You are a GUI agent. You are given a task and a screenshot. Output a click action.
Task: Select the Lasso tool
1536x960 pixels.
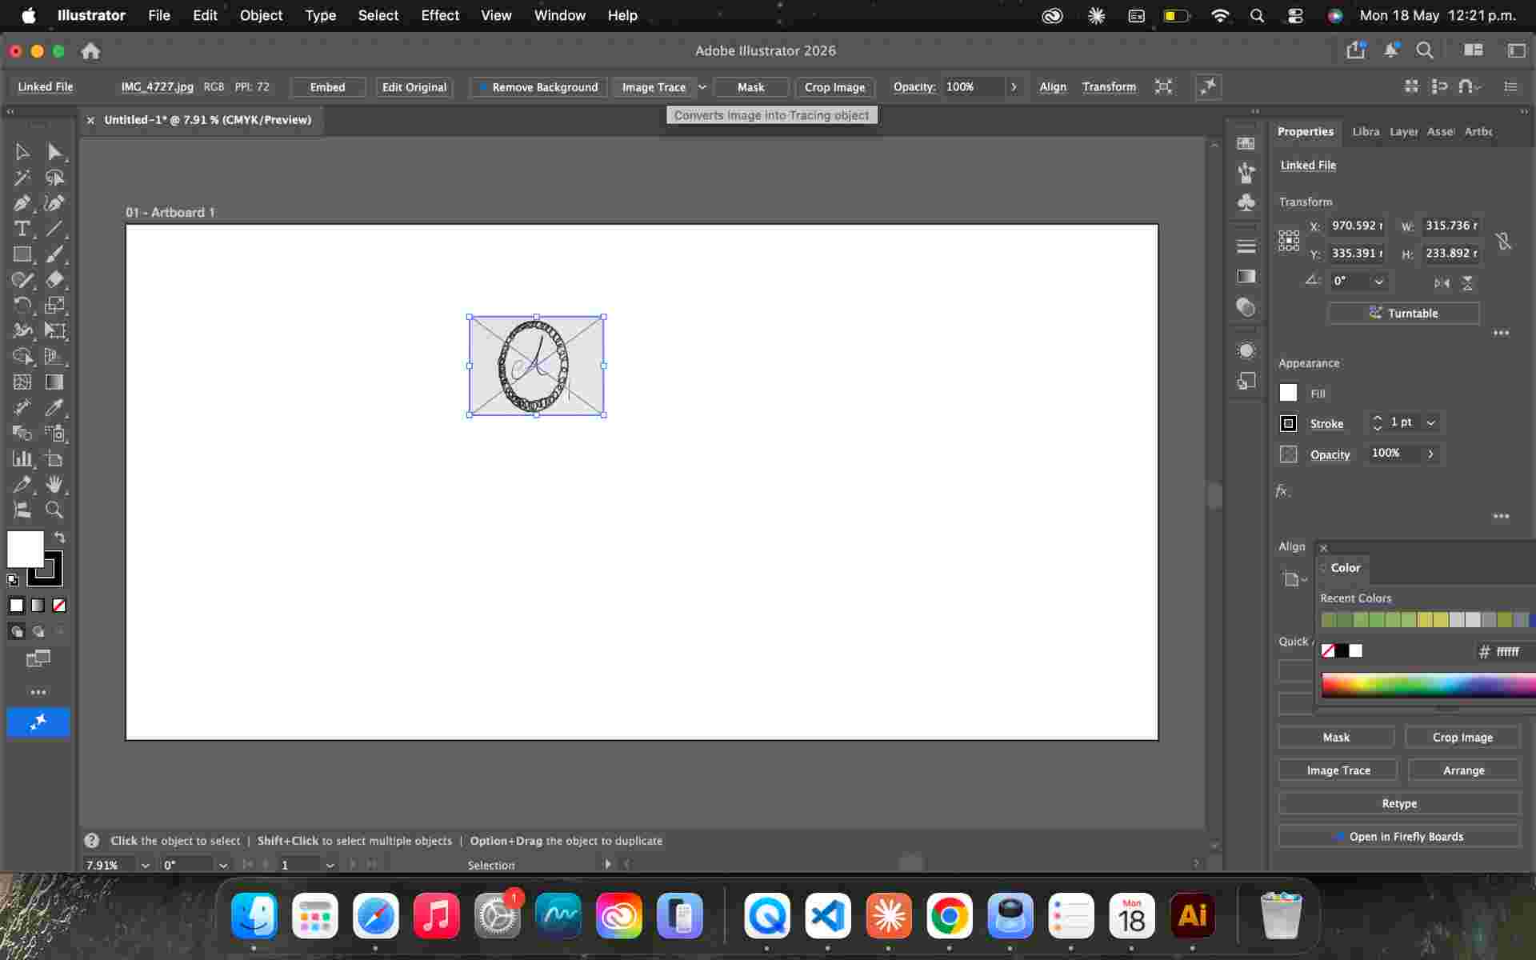(54, 178)
